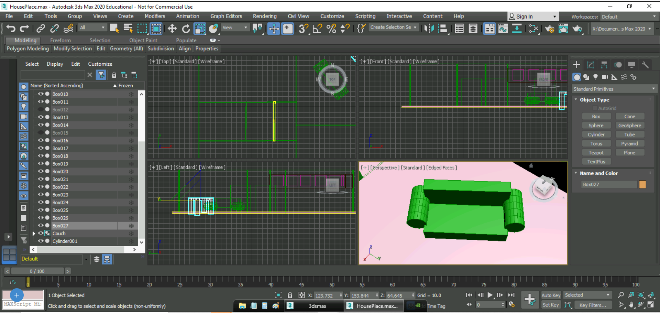Open the Create Selection Set dropdown
Screen dimensions: 660x313
[394, 27]
